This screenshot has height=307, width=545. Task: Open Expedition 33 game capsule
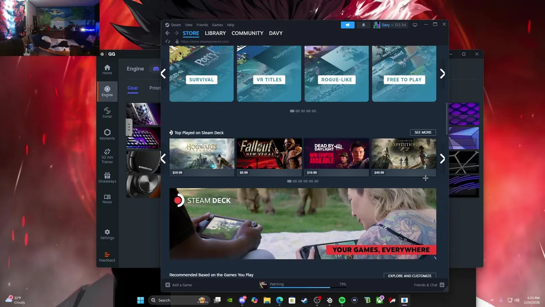click(x=404, y=157)
